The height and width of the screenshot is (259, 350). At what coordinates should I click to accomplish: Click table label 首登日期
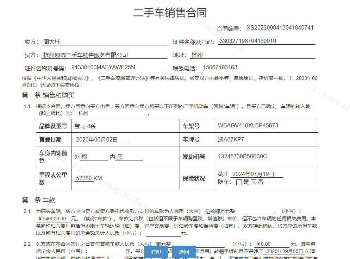coord(50,139)
